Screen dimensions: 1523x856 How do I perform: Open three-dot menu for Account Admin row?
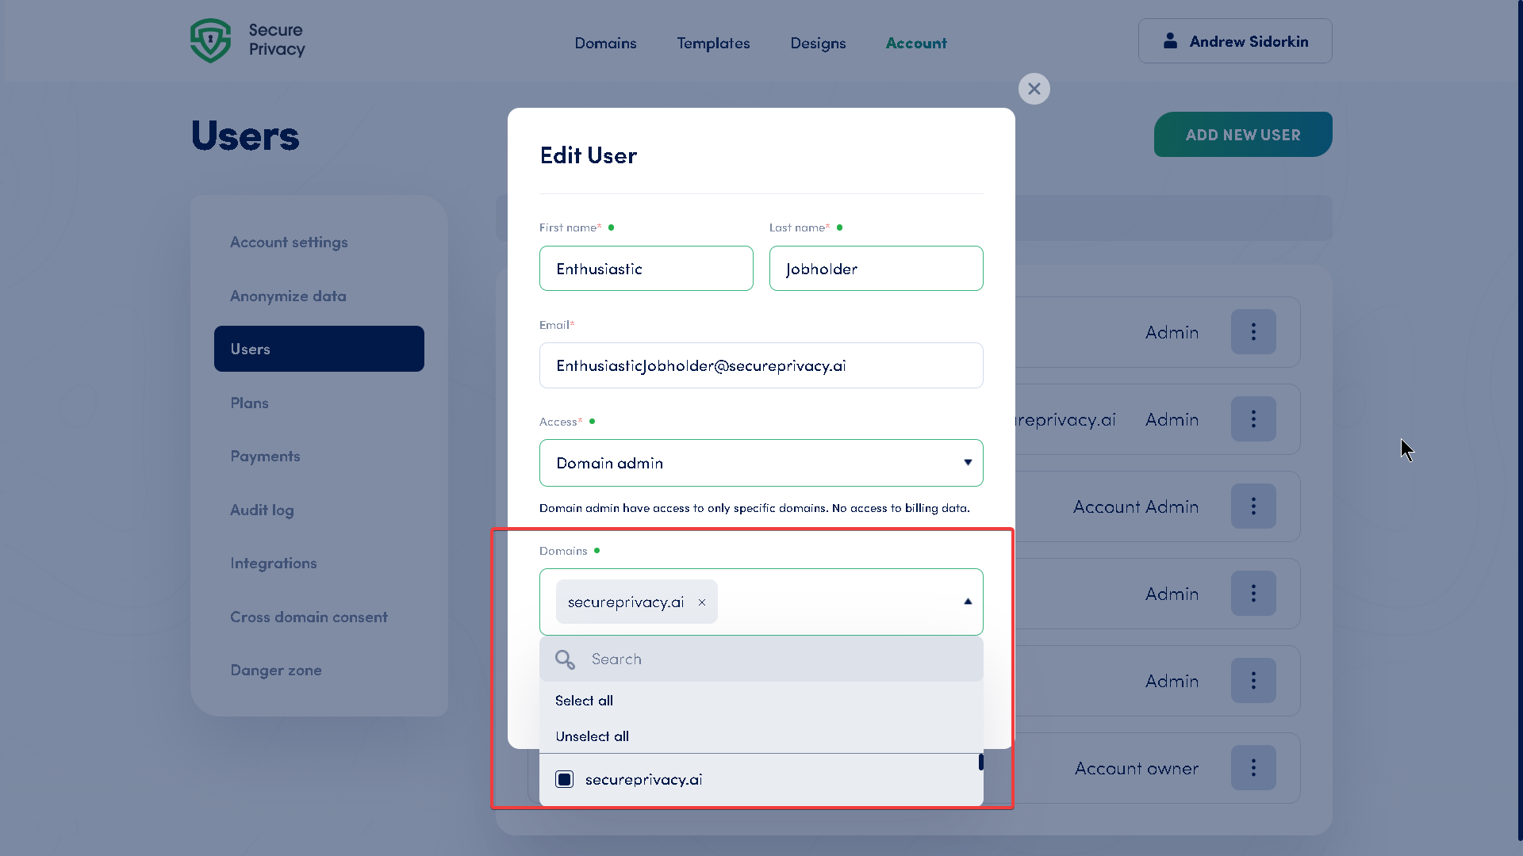pyautogui.click(x=1253, y=506)
